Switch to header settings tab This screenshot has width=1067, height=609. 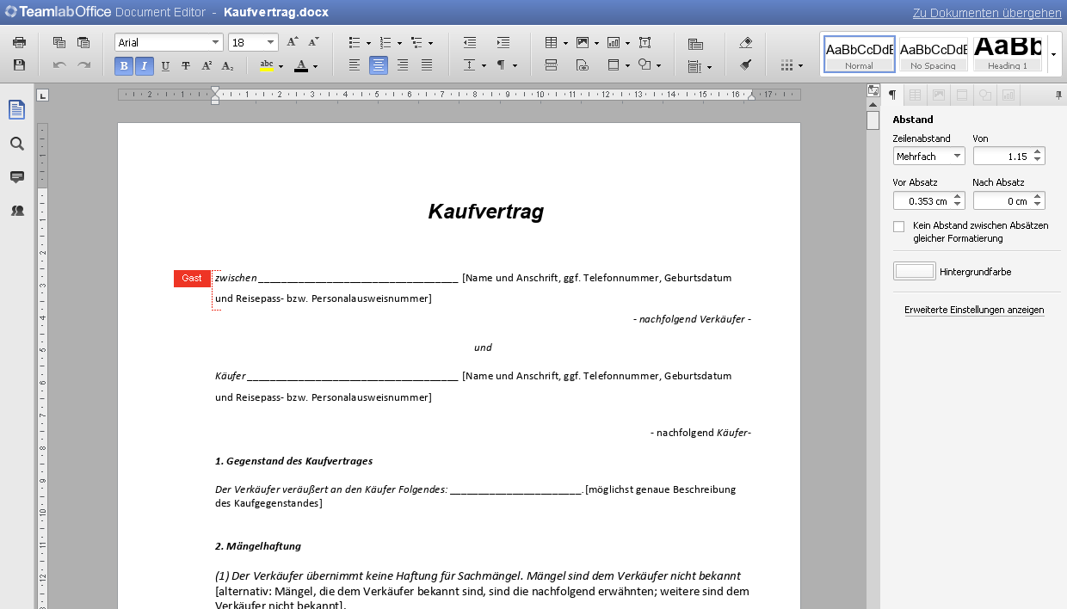click(962, 95)
